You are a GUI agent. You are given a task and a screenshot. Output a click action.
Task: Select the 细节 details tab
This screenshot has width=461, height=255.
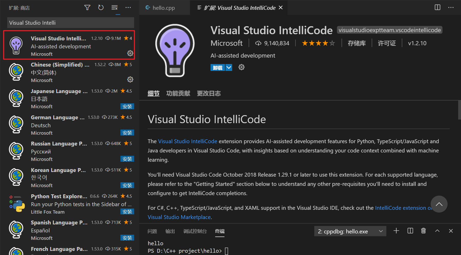coord(154,93)
